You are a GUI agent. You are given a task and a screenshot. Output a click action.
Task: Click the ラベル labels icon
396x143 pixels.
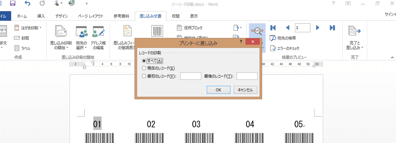coord(17,48)
